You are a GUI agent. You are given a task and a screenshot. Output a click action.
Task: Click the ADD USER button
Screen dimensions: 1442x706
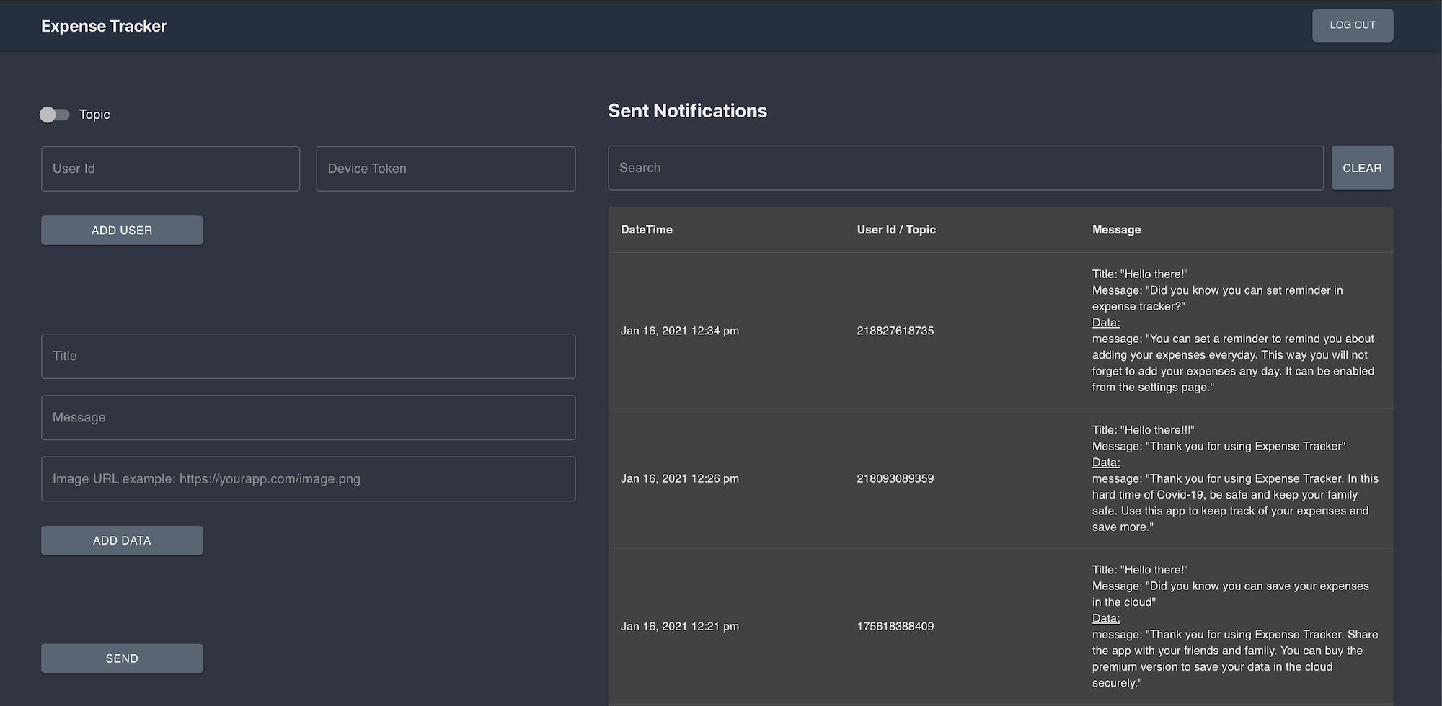(x=121, y=230)
